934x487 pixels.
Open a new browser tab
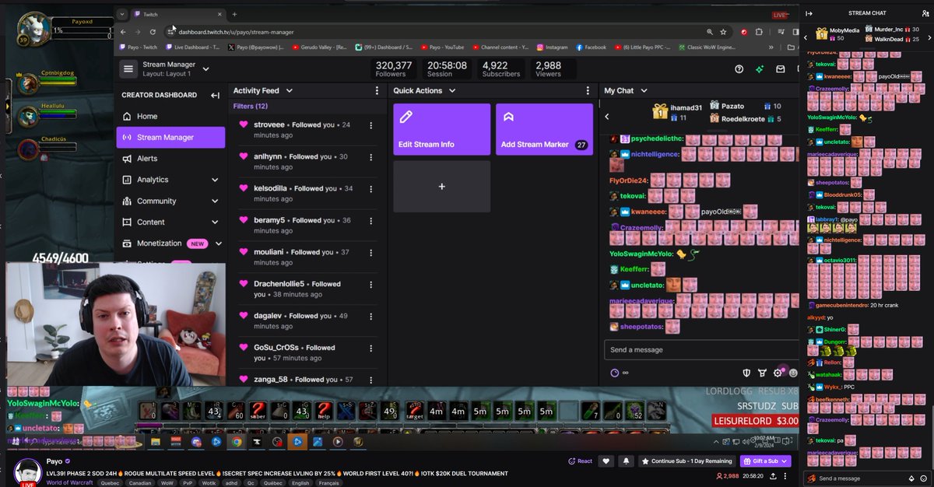click(x=234, y=14)
